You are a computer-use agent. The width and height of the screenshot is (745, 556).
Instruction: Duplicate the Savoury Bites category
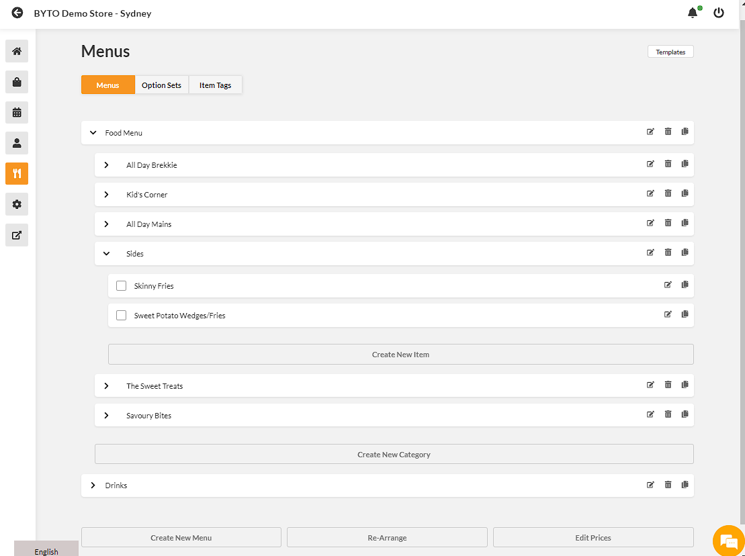(685, 414)
